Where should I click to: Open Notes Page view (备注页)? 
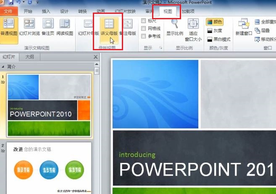tap(48, 27)
